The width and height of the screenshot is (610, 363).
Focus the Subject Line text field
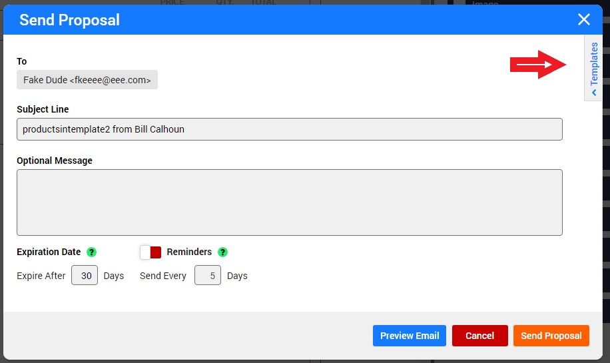click(x=289, y=129)
